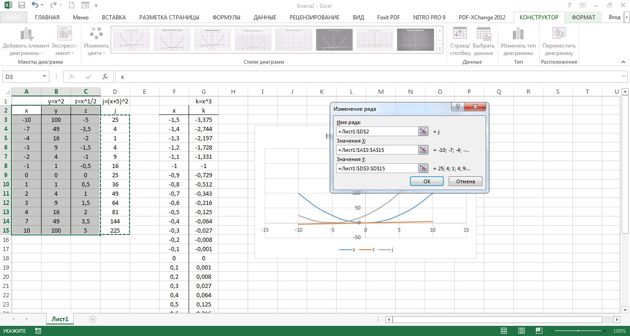Click range selector icon beside Имя ряда

[x=423, y=132]
